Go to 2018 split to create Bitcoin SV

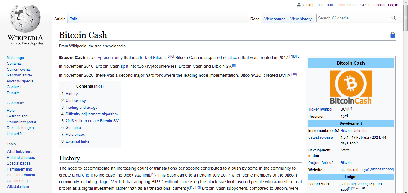92,121
